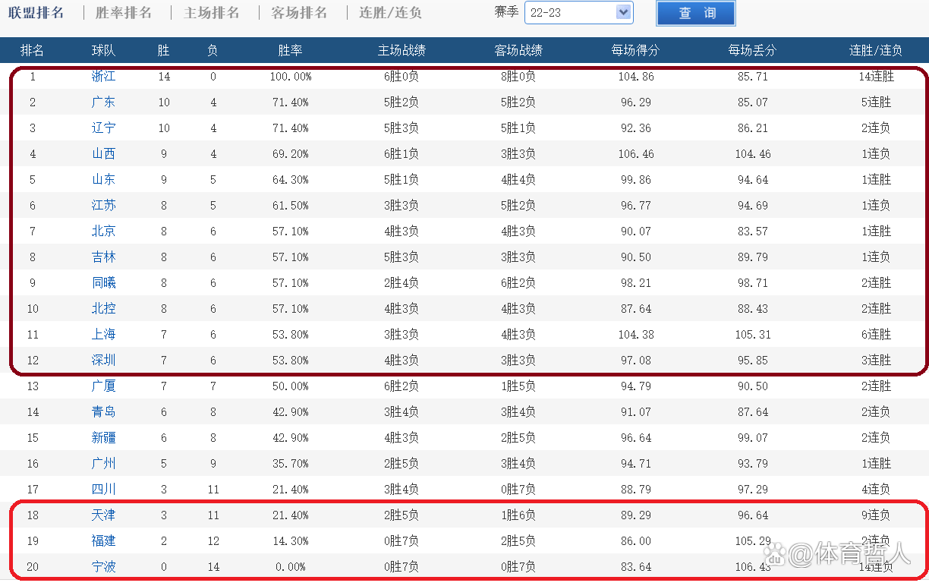Switch to the 联盟排名 tab
The image size is (929, 586).
click(x=36, y=13)
